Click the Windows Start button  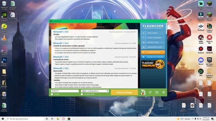[3, 119]
